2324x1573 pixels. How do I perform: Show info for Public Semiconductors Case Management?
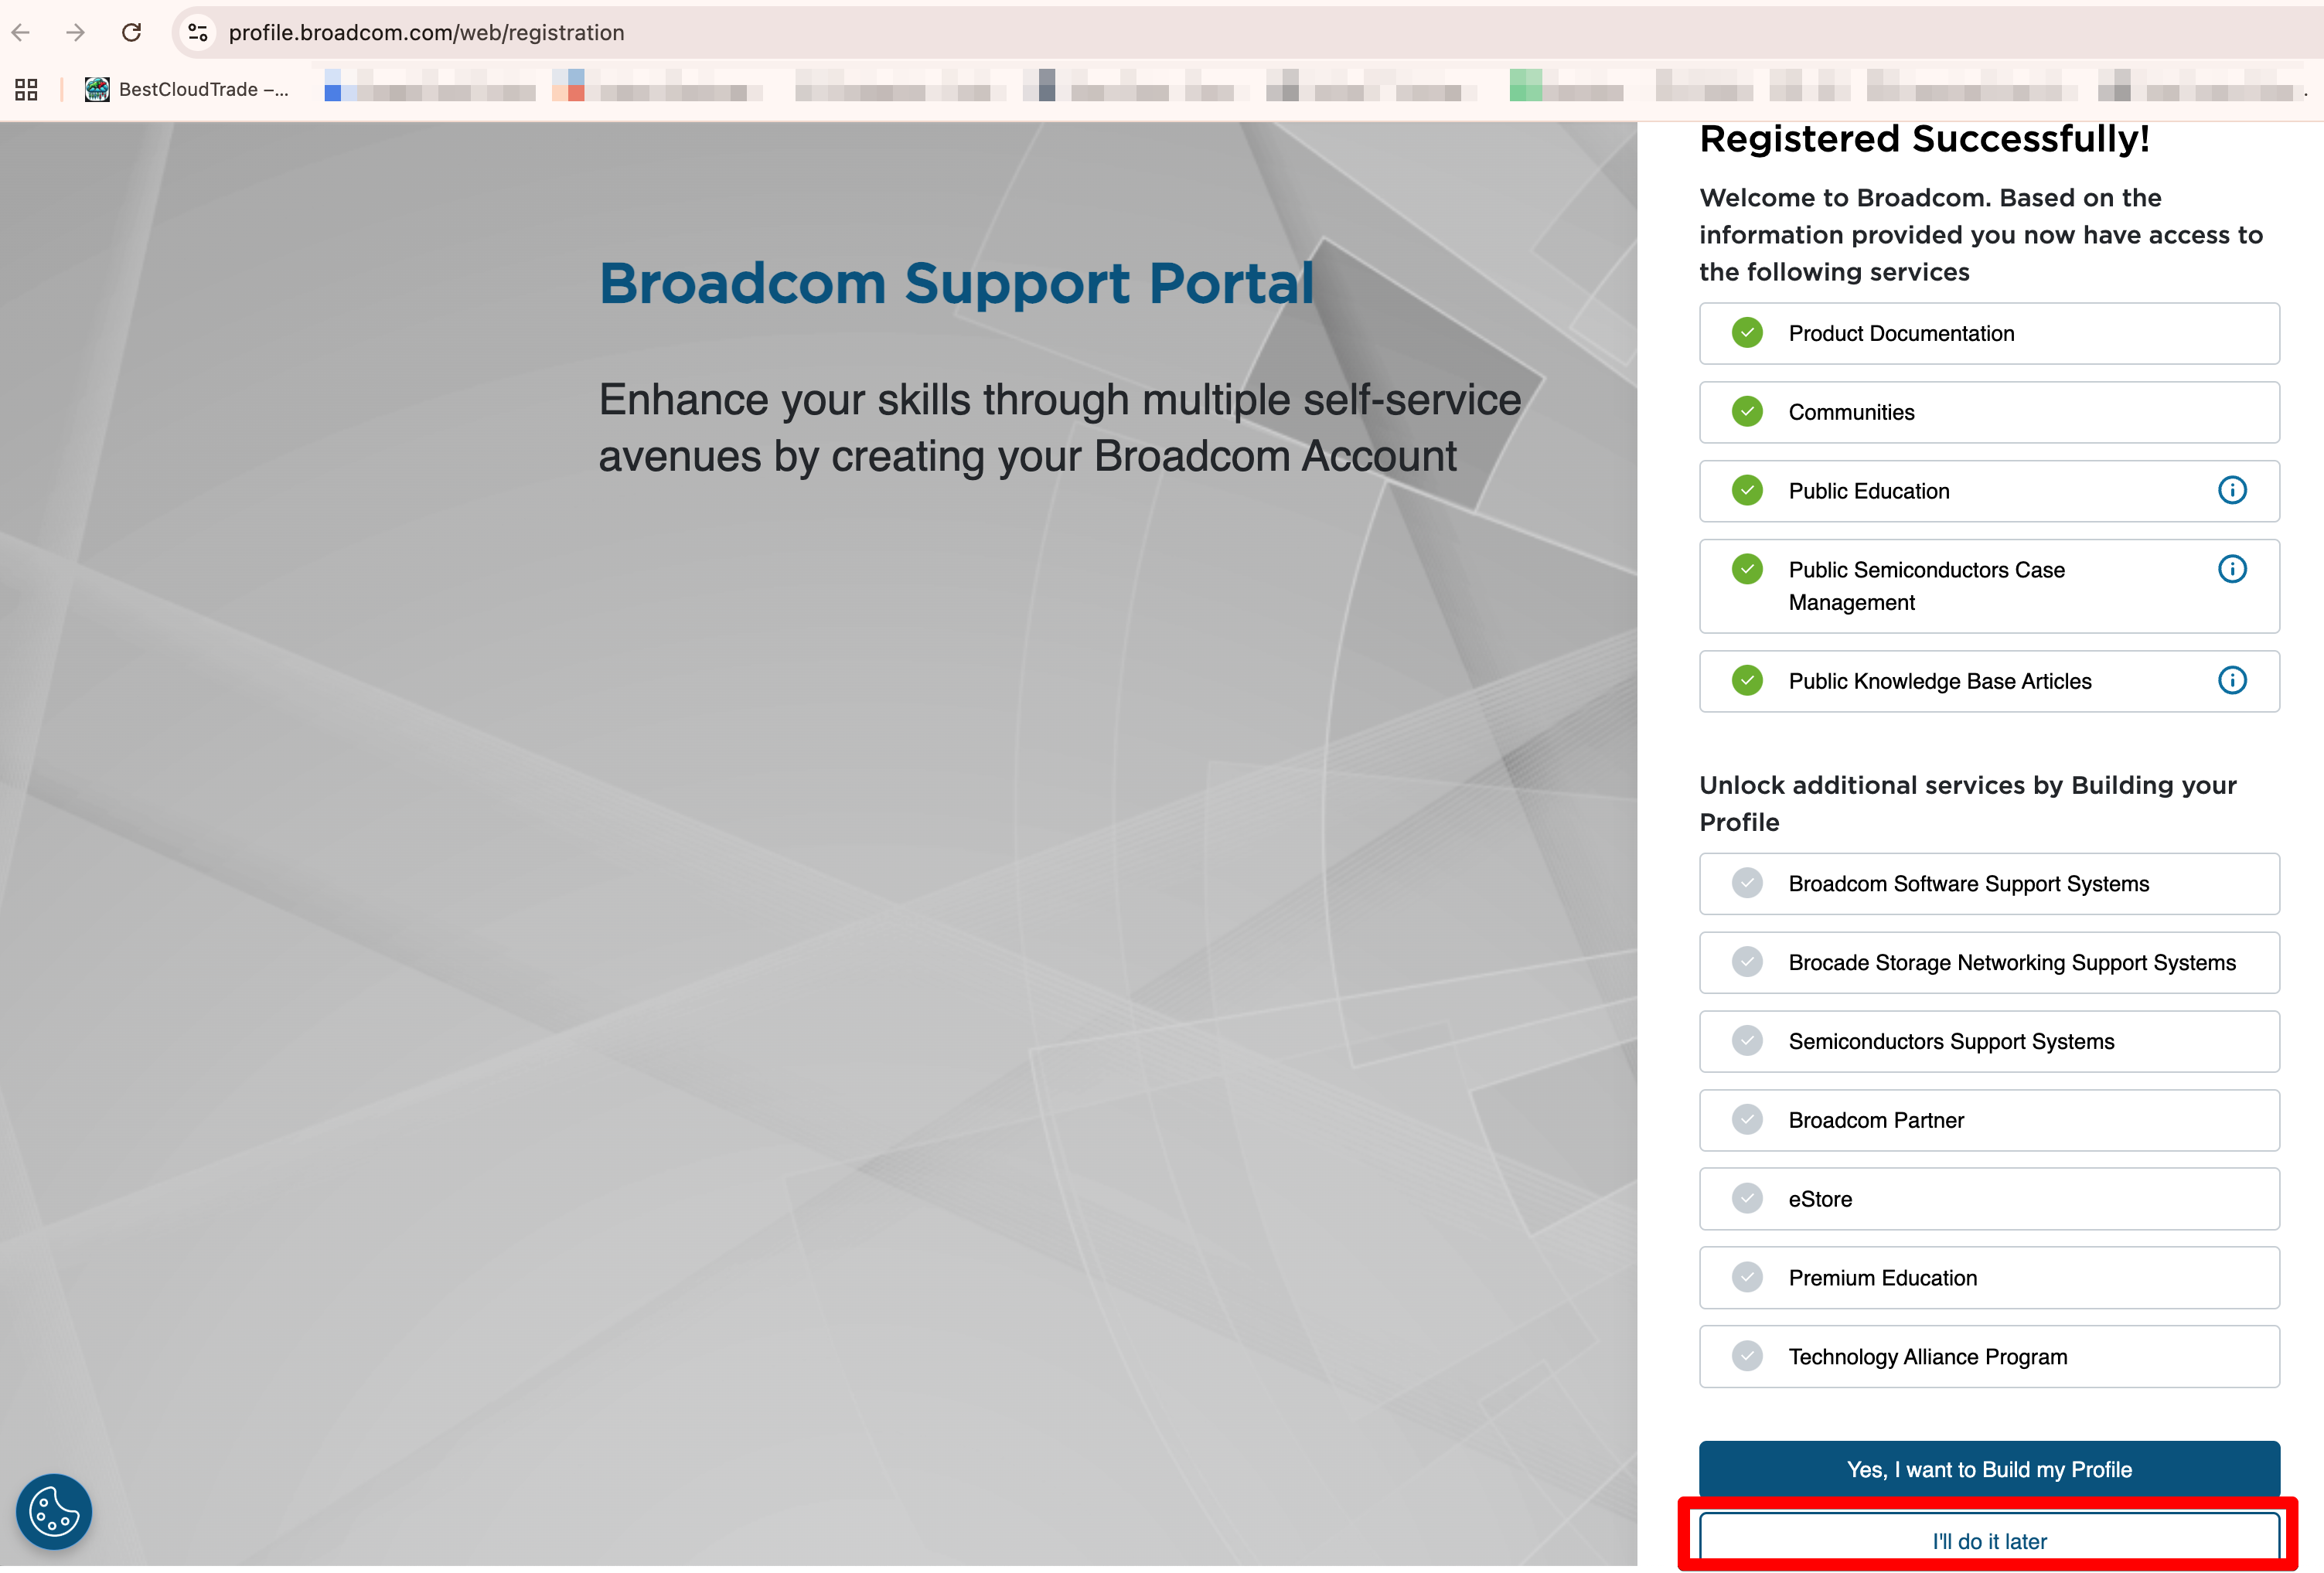click(2231, 569)
